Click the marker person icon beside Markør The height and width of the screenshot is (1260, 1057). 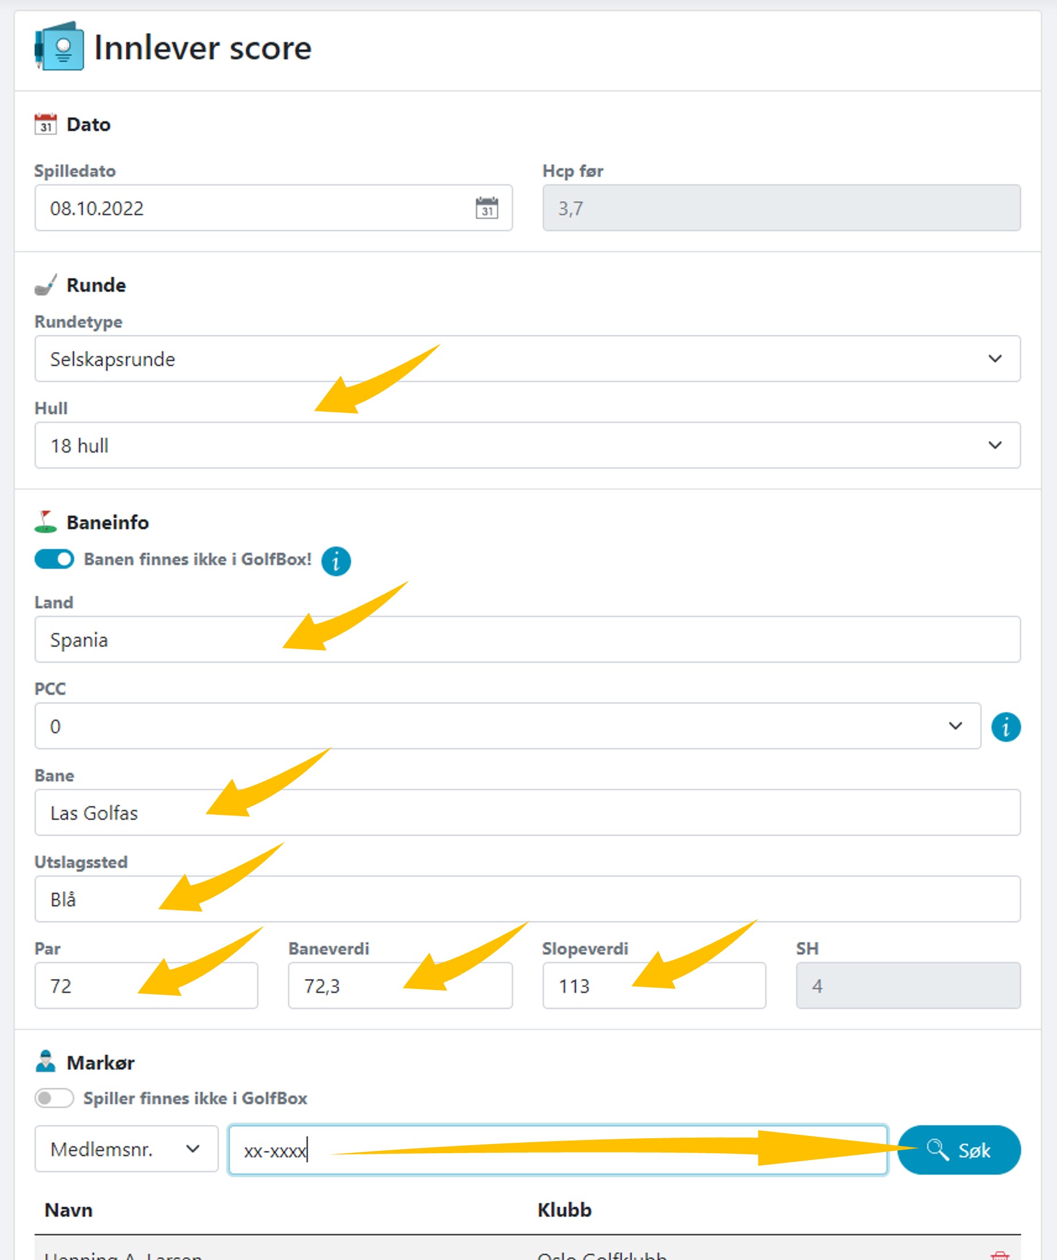pos(45,1061)
